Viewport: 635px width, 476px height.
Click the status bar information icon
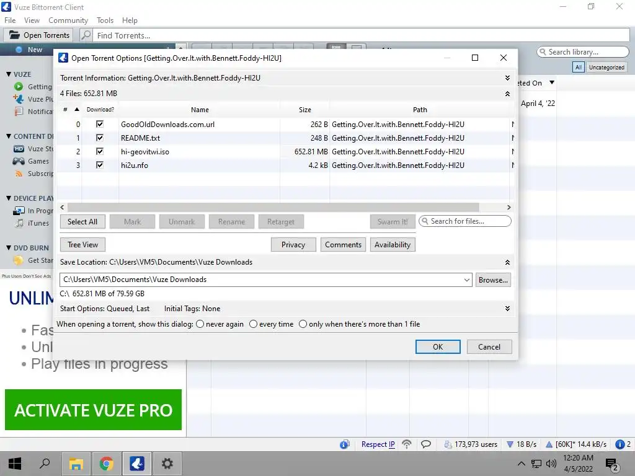click(345, 444)
